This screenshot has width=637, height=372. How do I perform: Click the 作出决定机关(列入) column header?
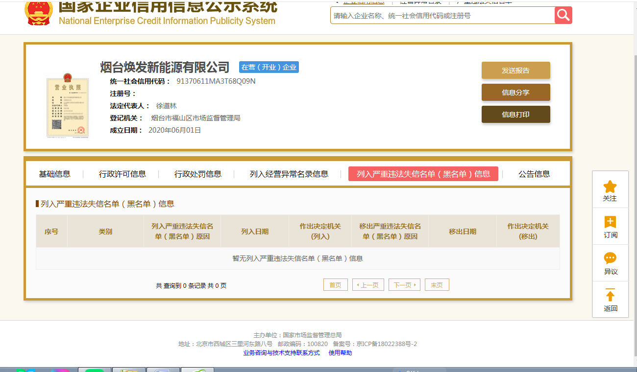click(320, 232)
